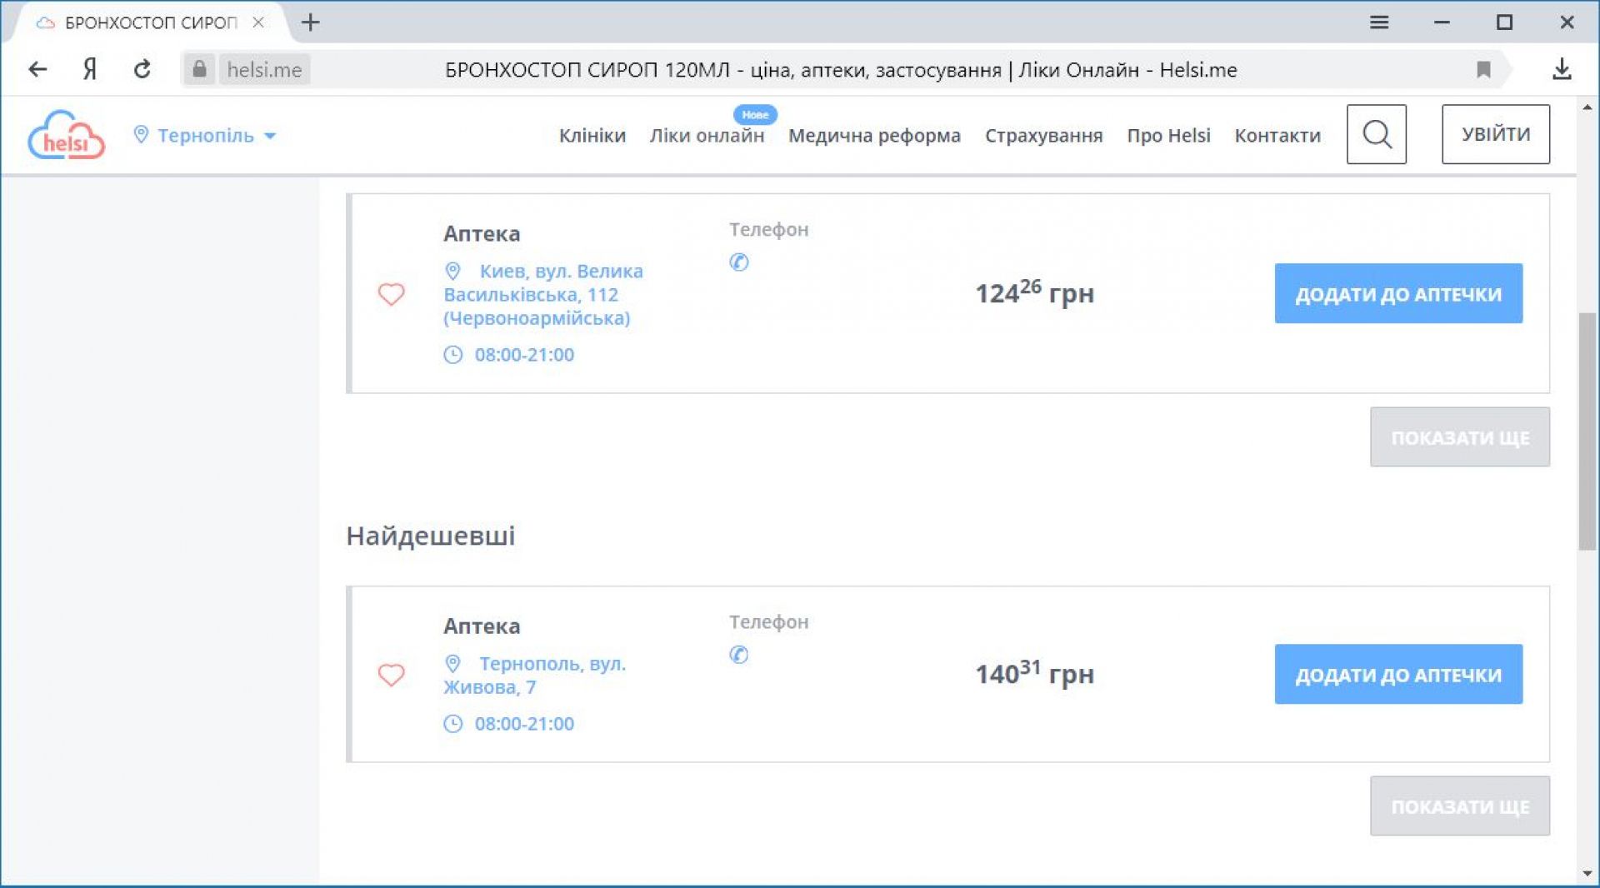Click the padlock site security icon

(x=199, y=69)
